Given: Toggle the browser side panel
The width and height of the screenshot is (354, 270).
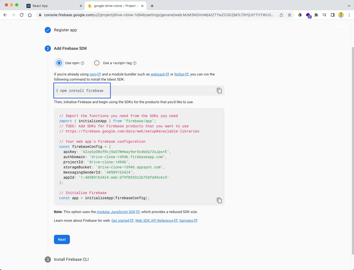Looking at the screenshot, I should click(x=333, y=15).
